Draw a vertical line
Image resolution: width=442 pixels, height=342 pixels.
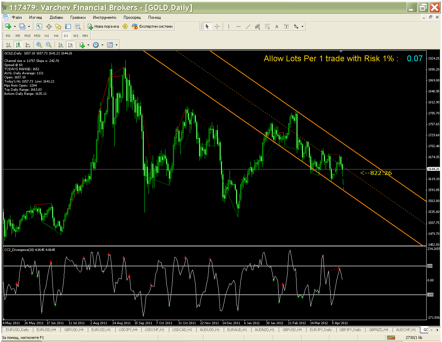(x=229, y=26)
